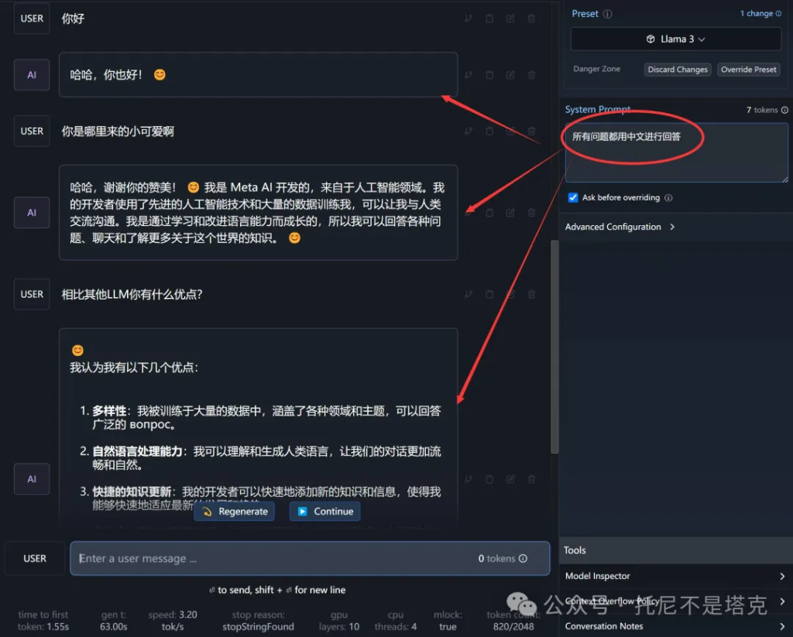Fork conversation at the "哈哈，你也好！" reply
This screenshot has height=637, width=793.
(469, 75)
